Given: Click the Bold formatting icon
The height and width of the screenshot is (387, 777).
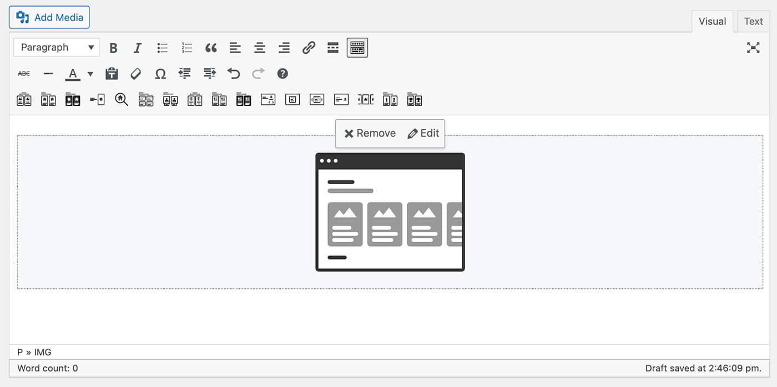Looking at the screenshot, I should (x=113, y=48).
